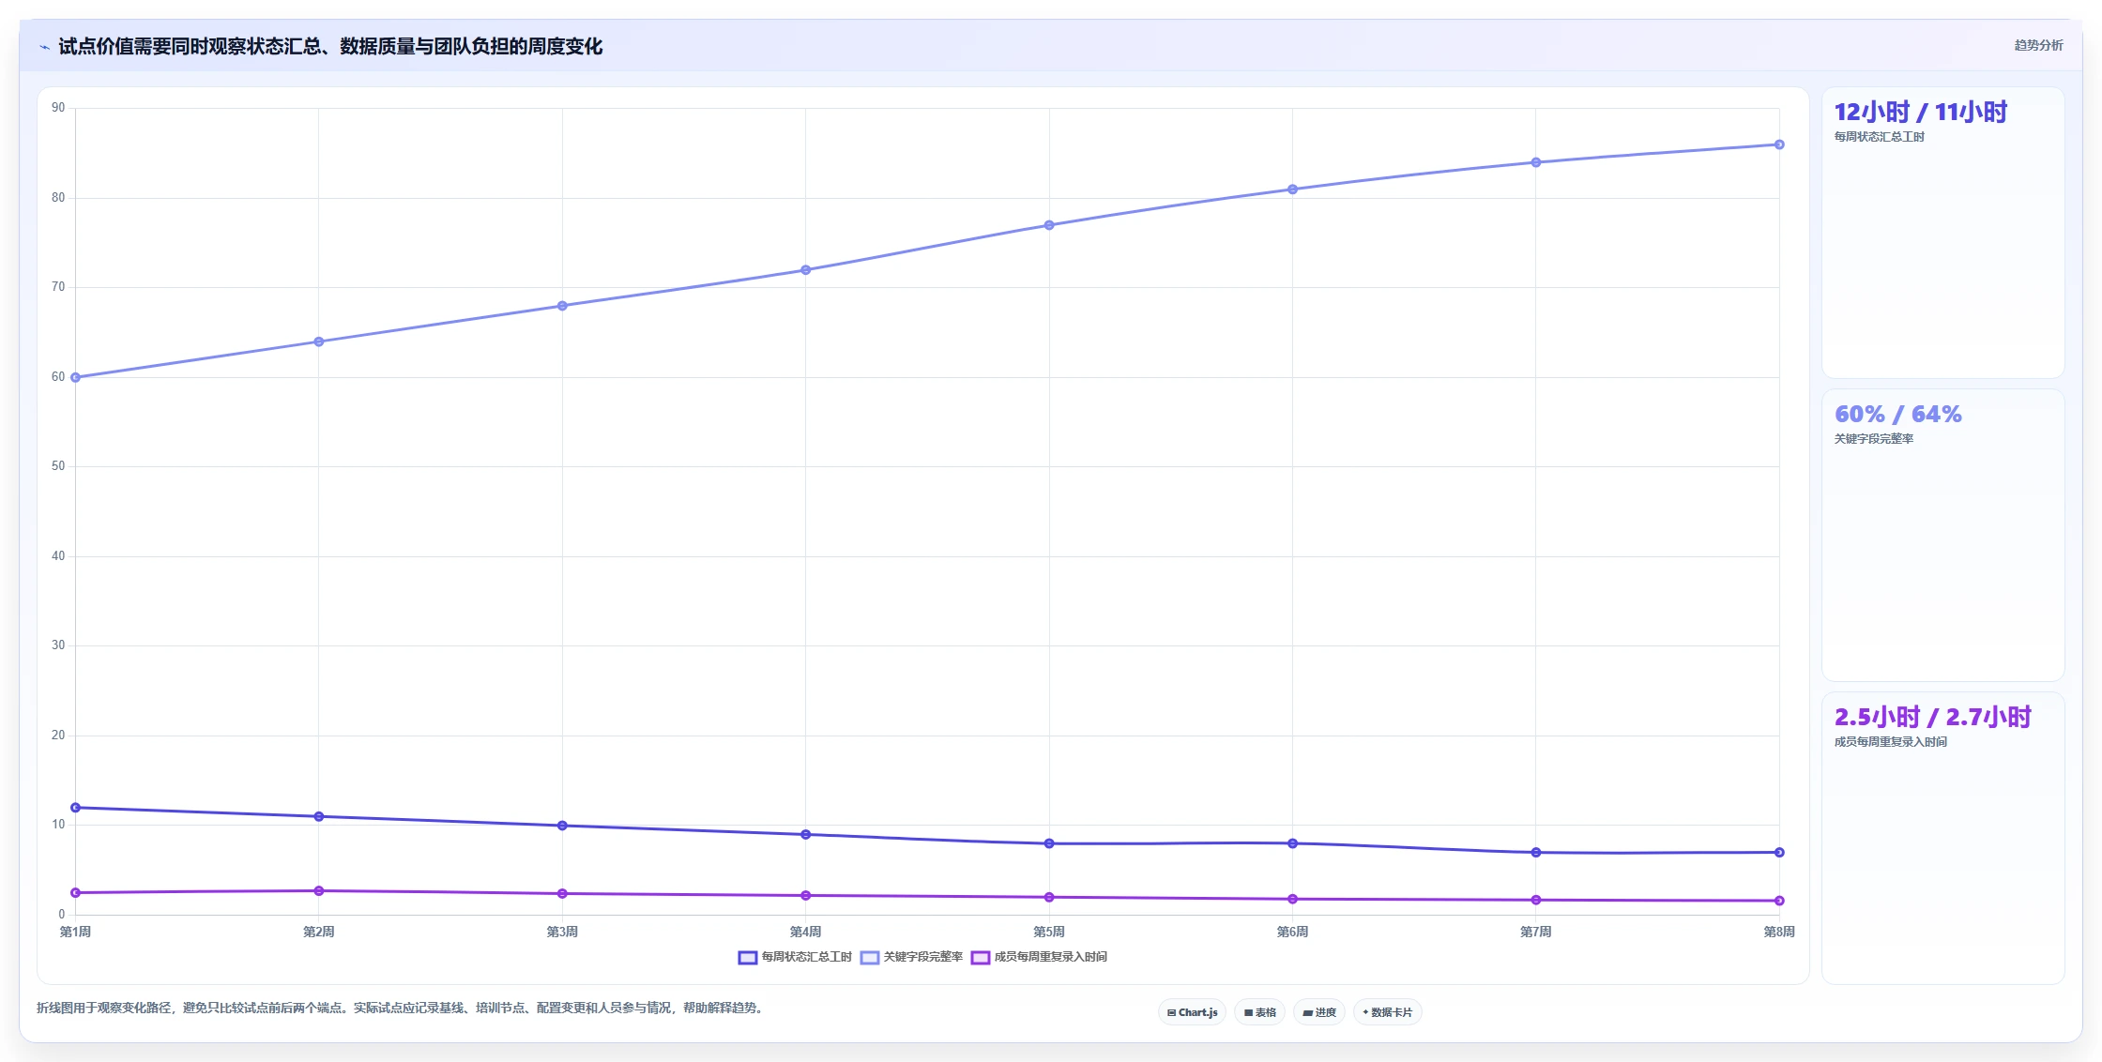
Task: Click the 每周状态汇总工时 legend color box
Action: point(747,957)
